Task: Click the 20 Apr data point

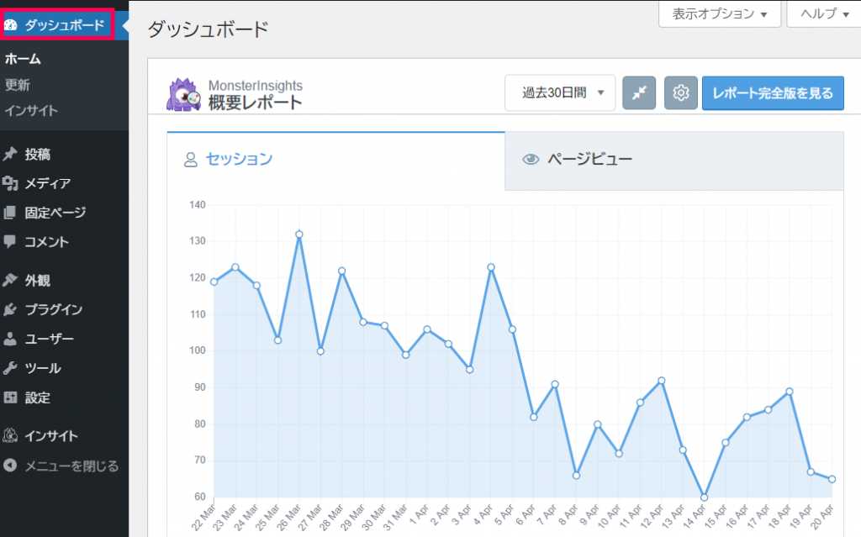Action: pyautogui.click(x=832, y=479)
